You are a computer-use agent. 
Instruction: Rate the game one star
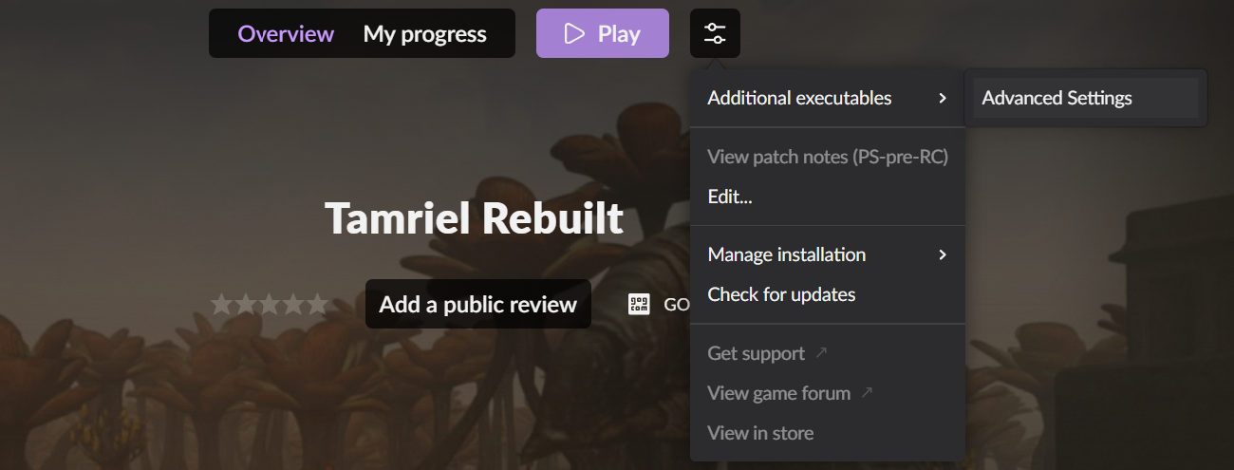click(221, 304)
